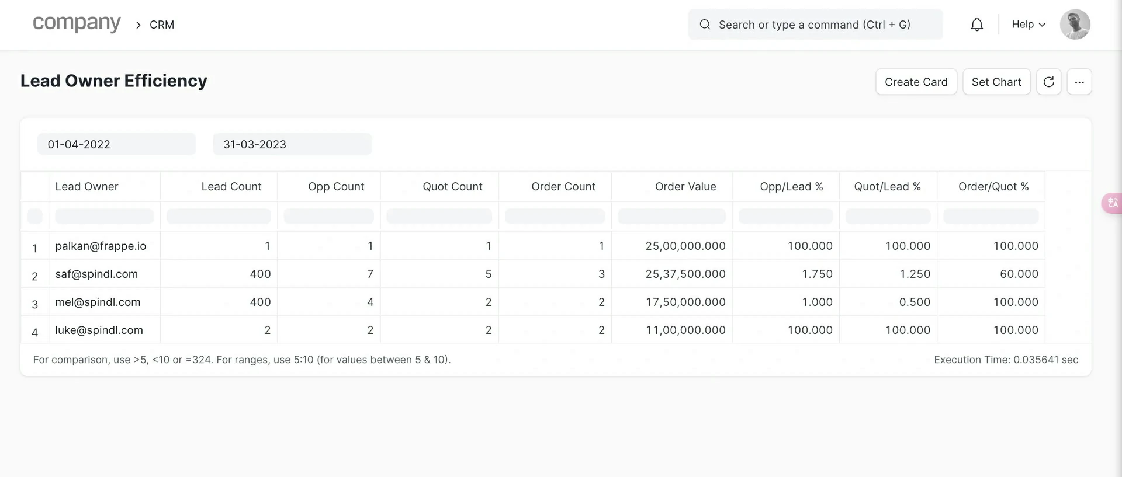Select the saf@spindl.com lead owner cell

(96, 274)
